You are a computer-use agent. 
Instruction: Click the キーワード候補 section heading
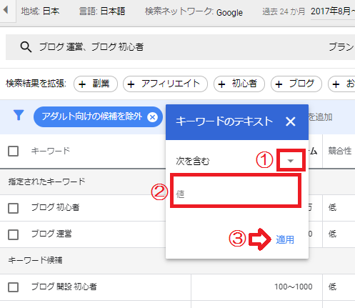[x=35, y=260]
